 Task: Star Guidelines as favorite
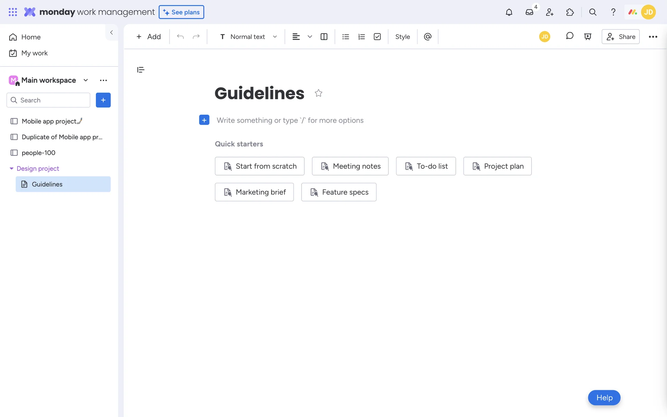tap(318, 93)
